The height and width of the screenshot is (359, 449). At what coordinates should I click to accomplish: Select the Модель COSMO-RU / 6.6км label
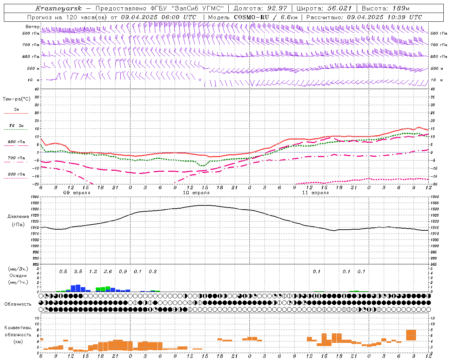pyautogui.click(x=253, y=17)
